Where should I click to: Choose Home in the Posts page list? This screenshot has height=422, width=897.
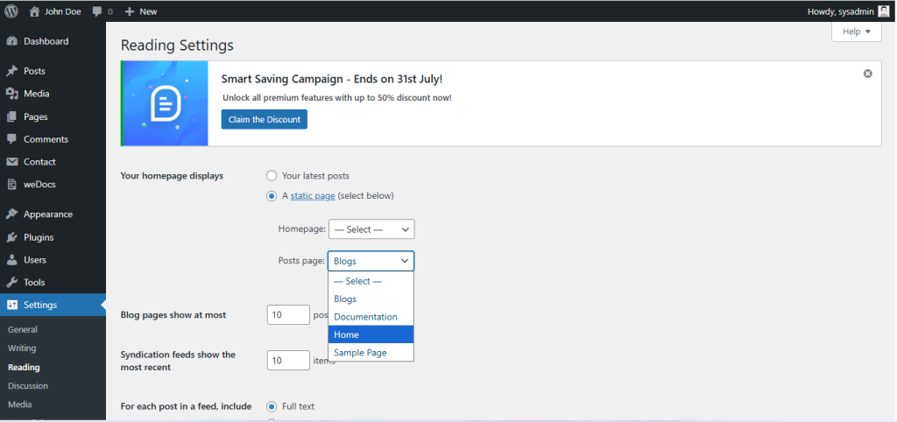pos(371,334)
